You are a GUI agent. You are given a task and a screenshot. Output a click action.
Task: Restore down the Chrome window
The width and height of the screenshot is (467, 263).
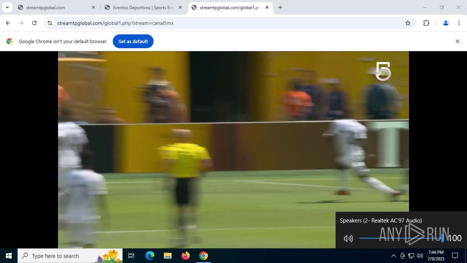pyautogui.click(x=442, y=7)
